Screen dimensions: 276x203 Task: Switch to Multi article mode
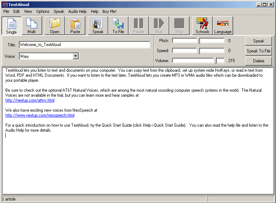pos(32,26)
